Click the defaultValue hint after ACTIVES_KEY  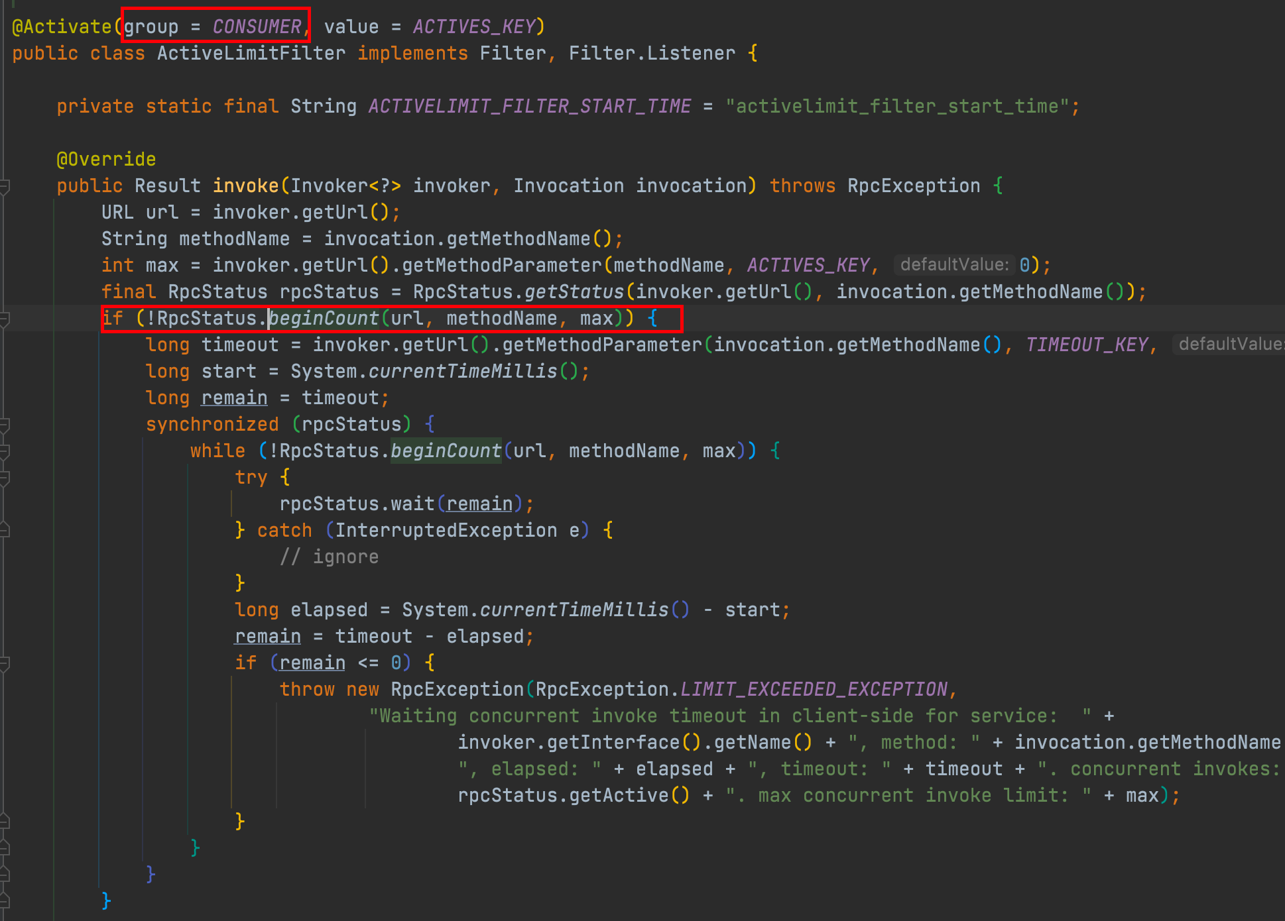click(x=954, y=265)
